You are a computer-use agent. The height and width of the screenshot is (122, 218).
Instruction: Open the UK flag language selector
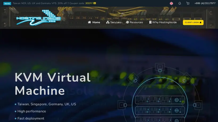pyautogui.click(x=171, y=3)
